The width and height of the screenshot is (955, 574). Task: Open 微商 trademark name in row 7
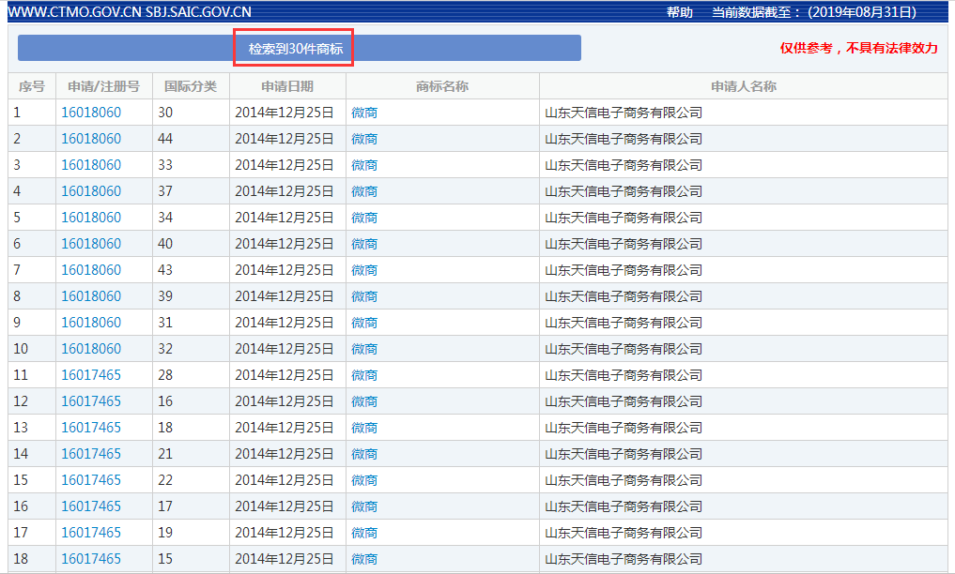[x=364, y=270]
